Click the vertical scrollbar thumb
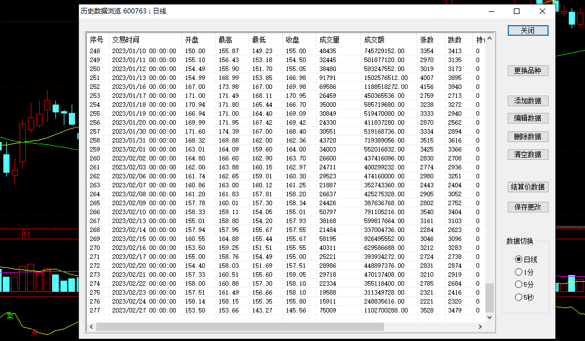Image resolution: width=585 pixels, height=341 pixels. 489,298
